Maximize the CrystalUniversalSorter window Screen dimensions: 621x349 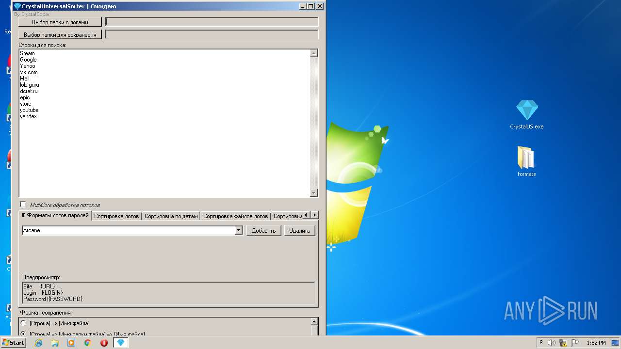pos(311,6)
